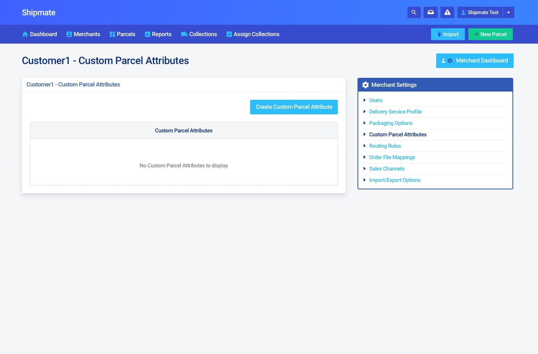Image resolution: width=538 pixels, height=354 pixels.
Task: Click the Shipmate Test account name button
Action: (480, 13)
